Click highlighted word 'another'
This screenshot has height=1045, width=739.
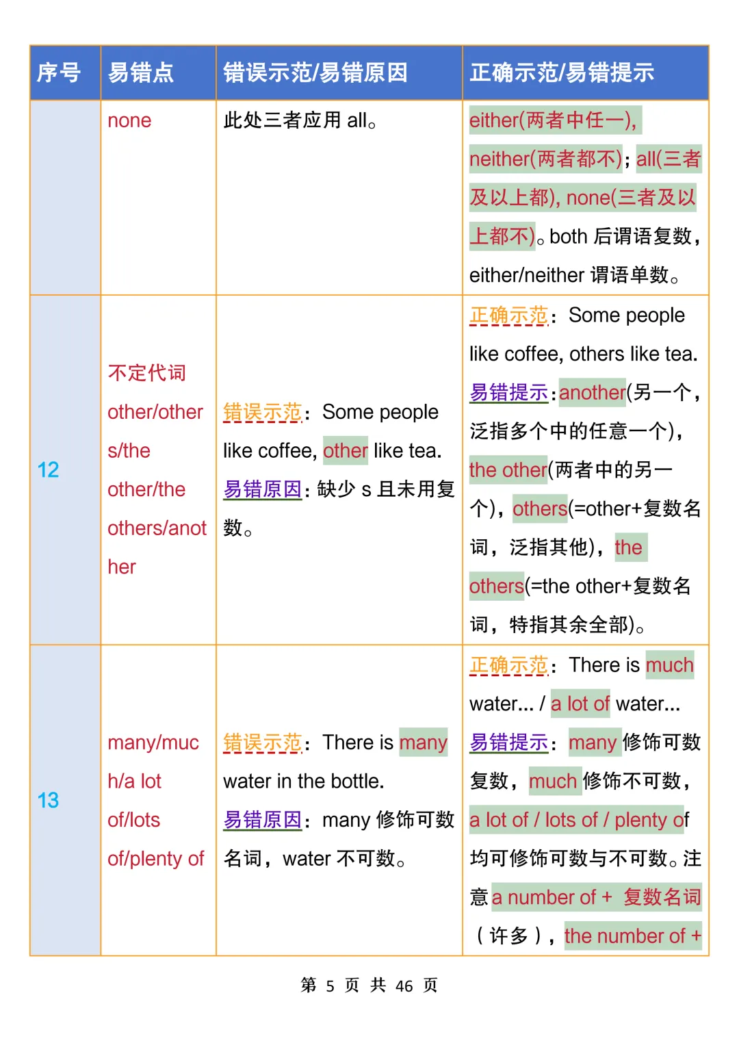[x=593, y=392]
